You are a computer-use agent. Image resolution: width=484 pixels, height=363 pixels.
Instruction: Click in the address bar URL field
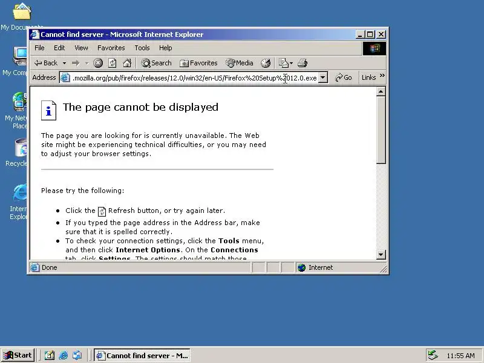194,78
